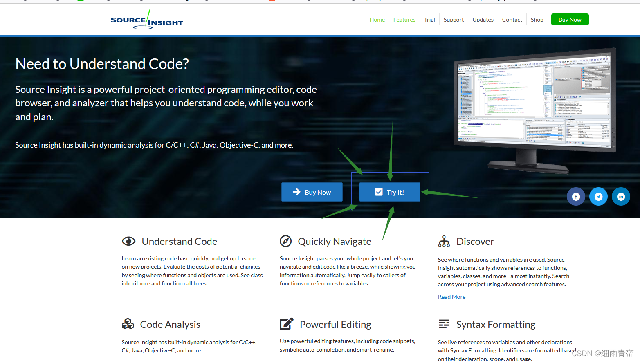Click the green Buy Now button in header

570,20
